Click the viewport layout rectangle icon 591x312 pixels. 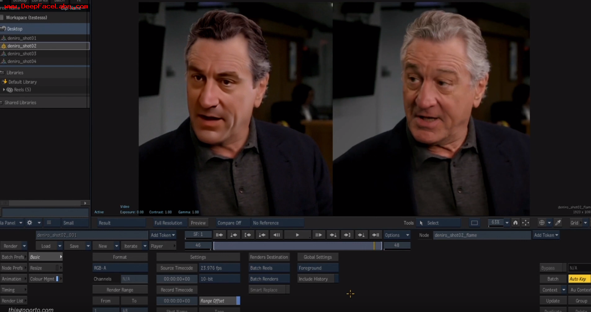(x=474, y=223)
